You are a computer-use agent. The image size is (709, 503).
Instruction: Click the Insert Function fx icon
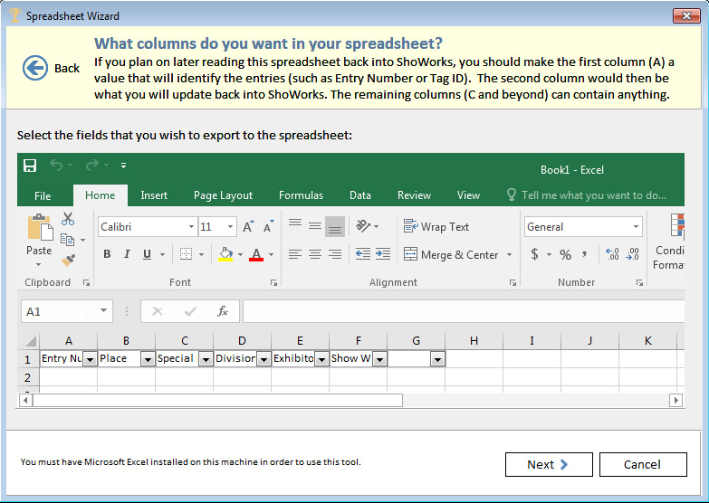click(x=223, y=311)
